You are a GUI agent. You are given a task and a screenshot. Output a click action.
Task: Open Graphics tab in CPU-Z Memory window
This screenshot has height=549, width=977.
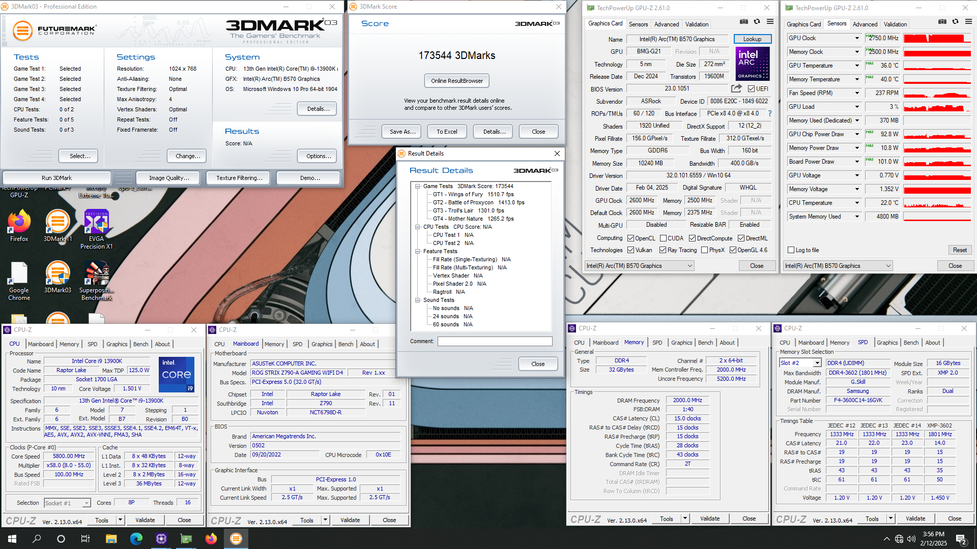(681, 343)
